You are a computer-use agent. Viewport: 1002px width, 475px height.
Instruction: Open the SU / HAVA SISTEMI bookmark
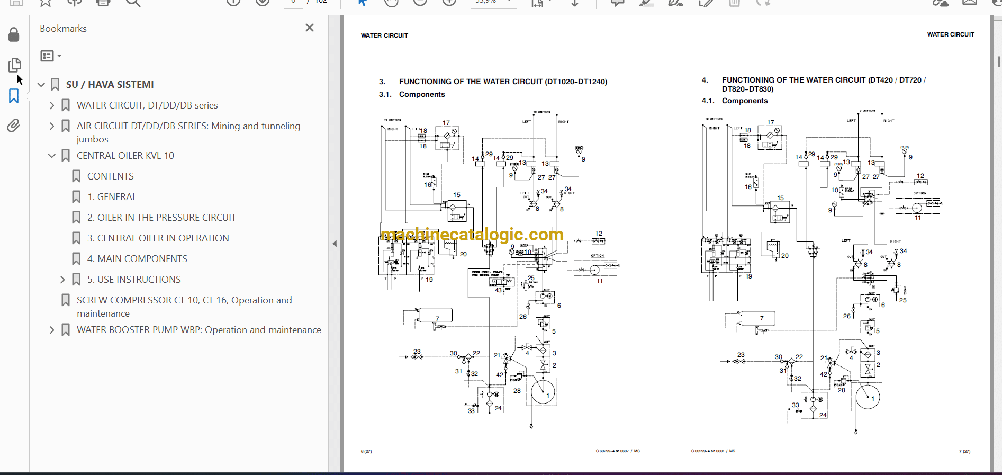pyautogui.click(x=110, y=85)
